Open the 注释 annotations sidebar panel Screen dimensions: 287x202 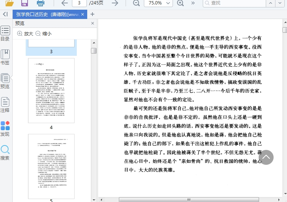(5, 105)
